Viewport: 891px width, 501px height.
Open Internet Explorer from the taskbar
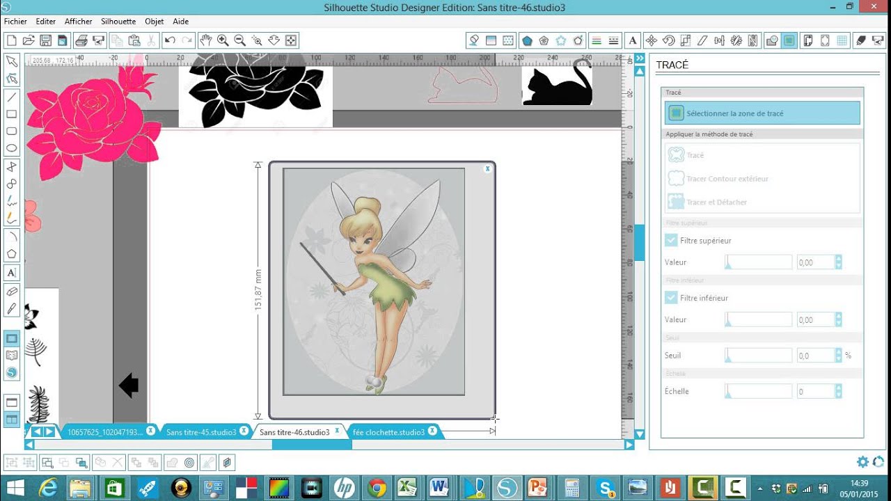pos(48,487)
